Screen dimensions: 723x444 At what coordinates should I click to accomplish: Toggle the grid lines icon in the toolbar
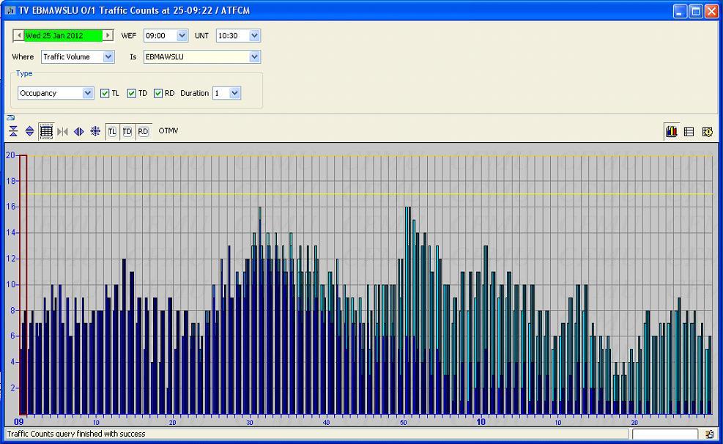[x=46, y=131]
